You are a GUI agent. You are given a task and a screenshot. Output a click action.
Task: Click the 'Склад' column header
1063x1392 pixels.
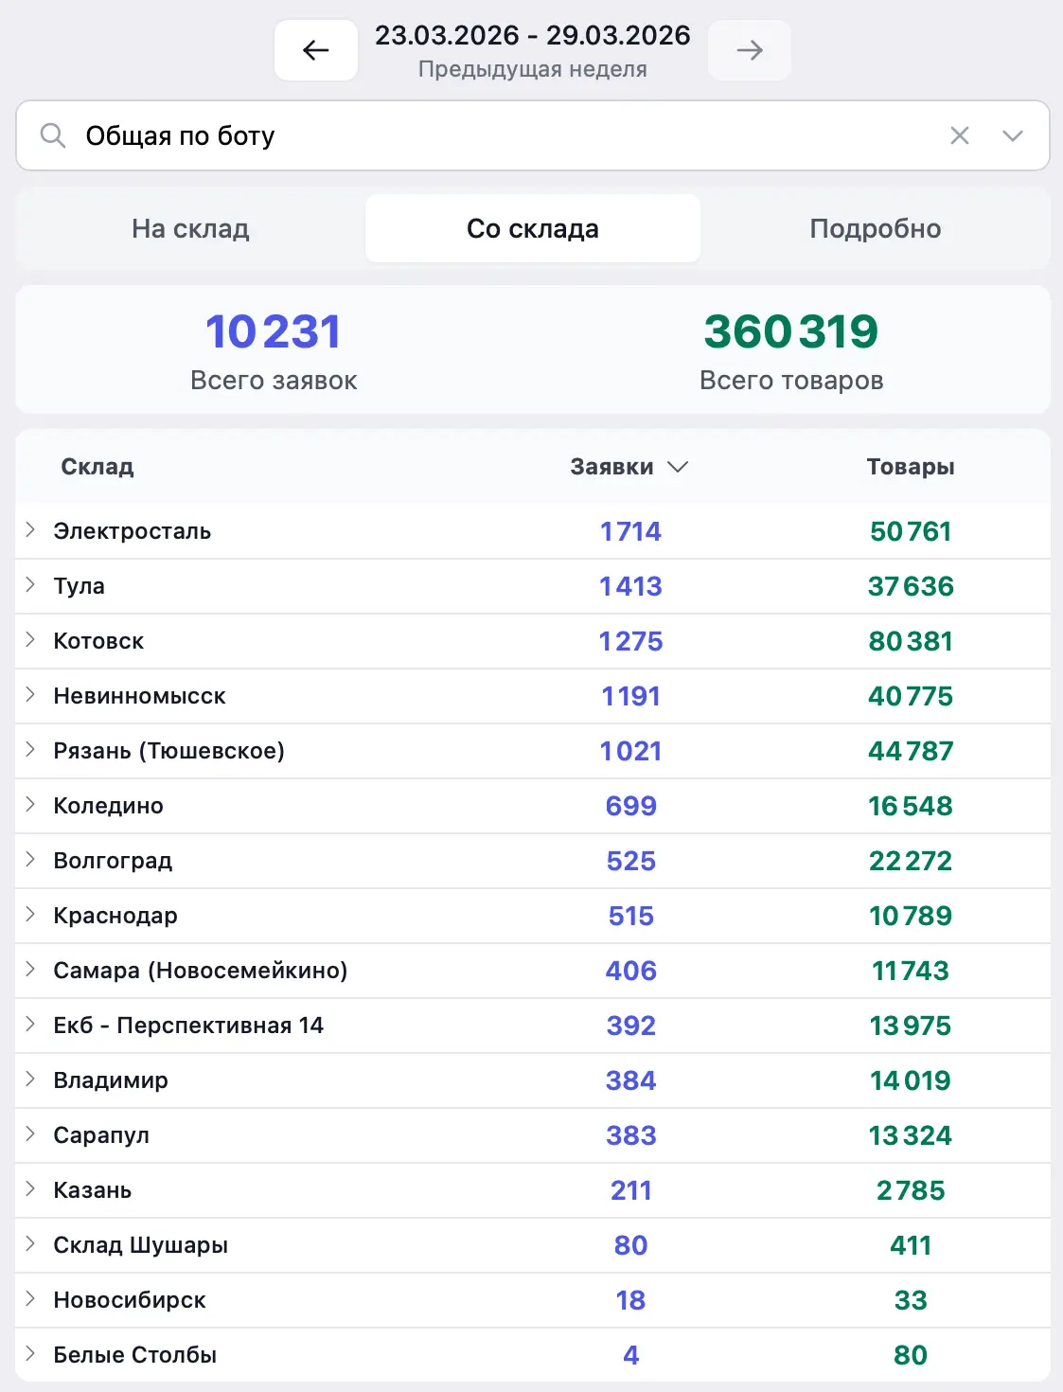[97, 467]
